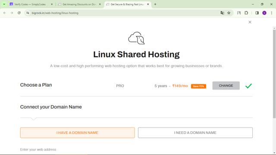Screen dimensions: 276x155
Task: Click the PRO plan label
Action: point(120,86)
